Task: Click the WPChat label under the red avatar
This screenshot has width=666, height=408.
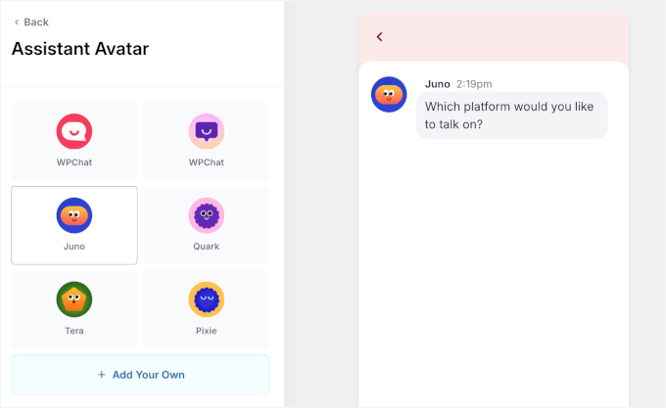Action: 74,162
